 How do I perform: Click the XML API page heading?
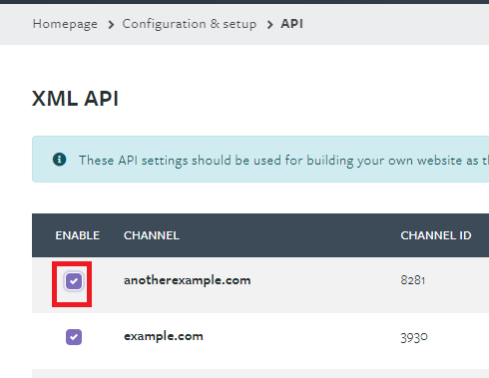tap(75, 99)
